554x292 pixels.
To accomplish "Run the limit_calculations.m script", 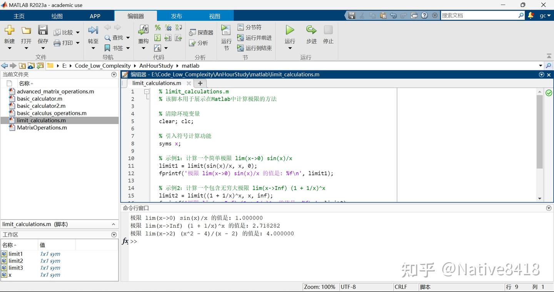I will pos(289,33).
